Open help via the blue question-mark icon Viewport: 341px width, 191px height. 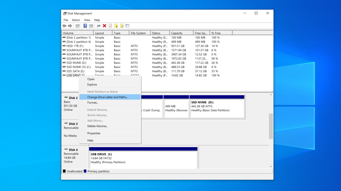85,26
